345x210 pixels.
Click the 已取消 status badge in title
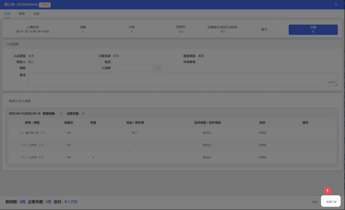[x=45, y=5]
